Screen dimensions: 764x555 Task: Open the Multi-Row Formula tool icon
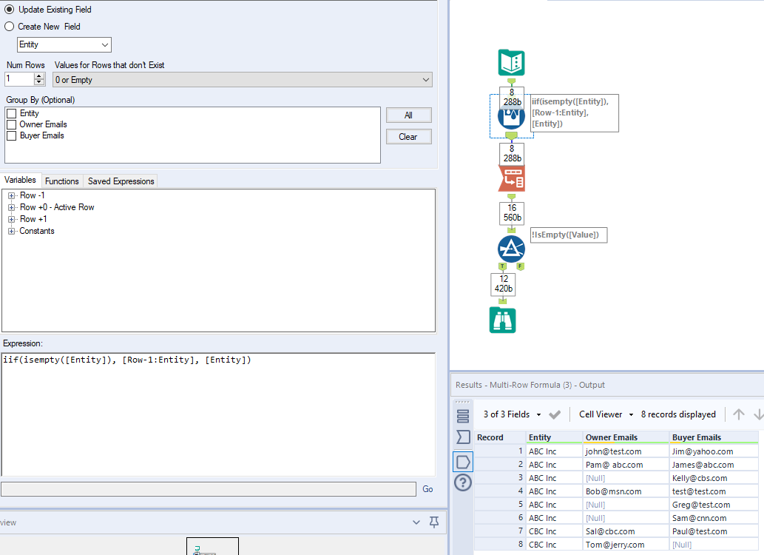click(510, 118)
